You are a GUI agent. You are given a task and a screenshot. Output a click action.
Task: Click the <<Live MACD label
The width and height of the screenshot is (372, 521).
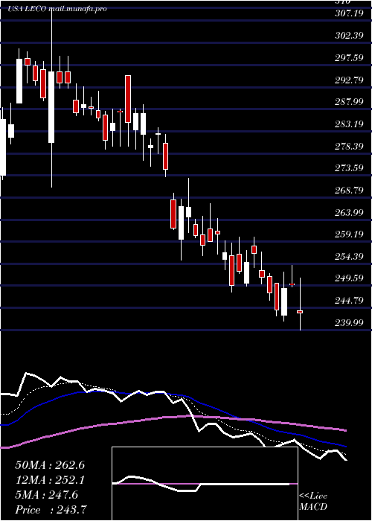[x=313, y=502]
